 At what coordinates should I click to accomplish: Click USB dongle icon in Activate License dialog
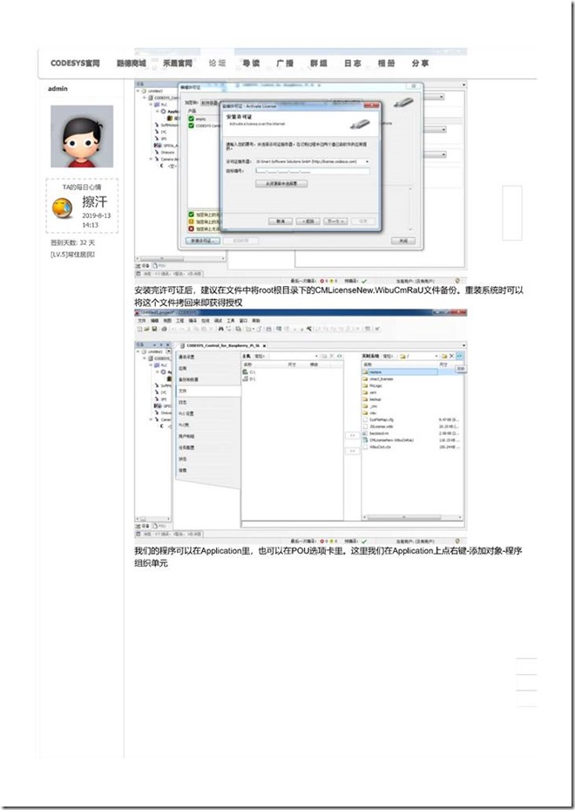click(x=361, y=125)
